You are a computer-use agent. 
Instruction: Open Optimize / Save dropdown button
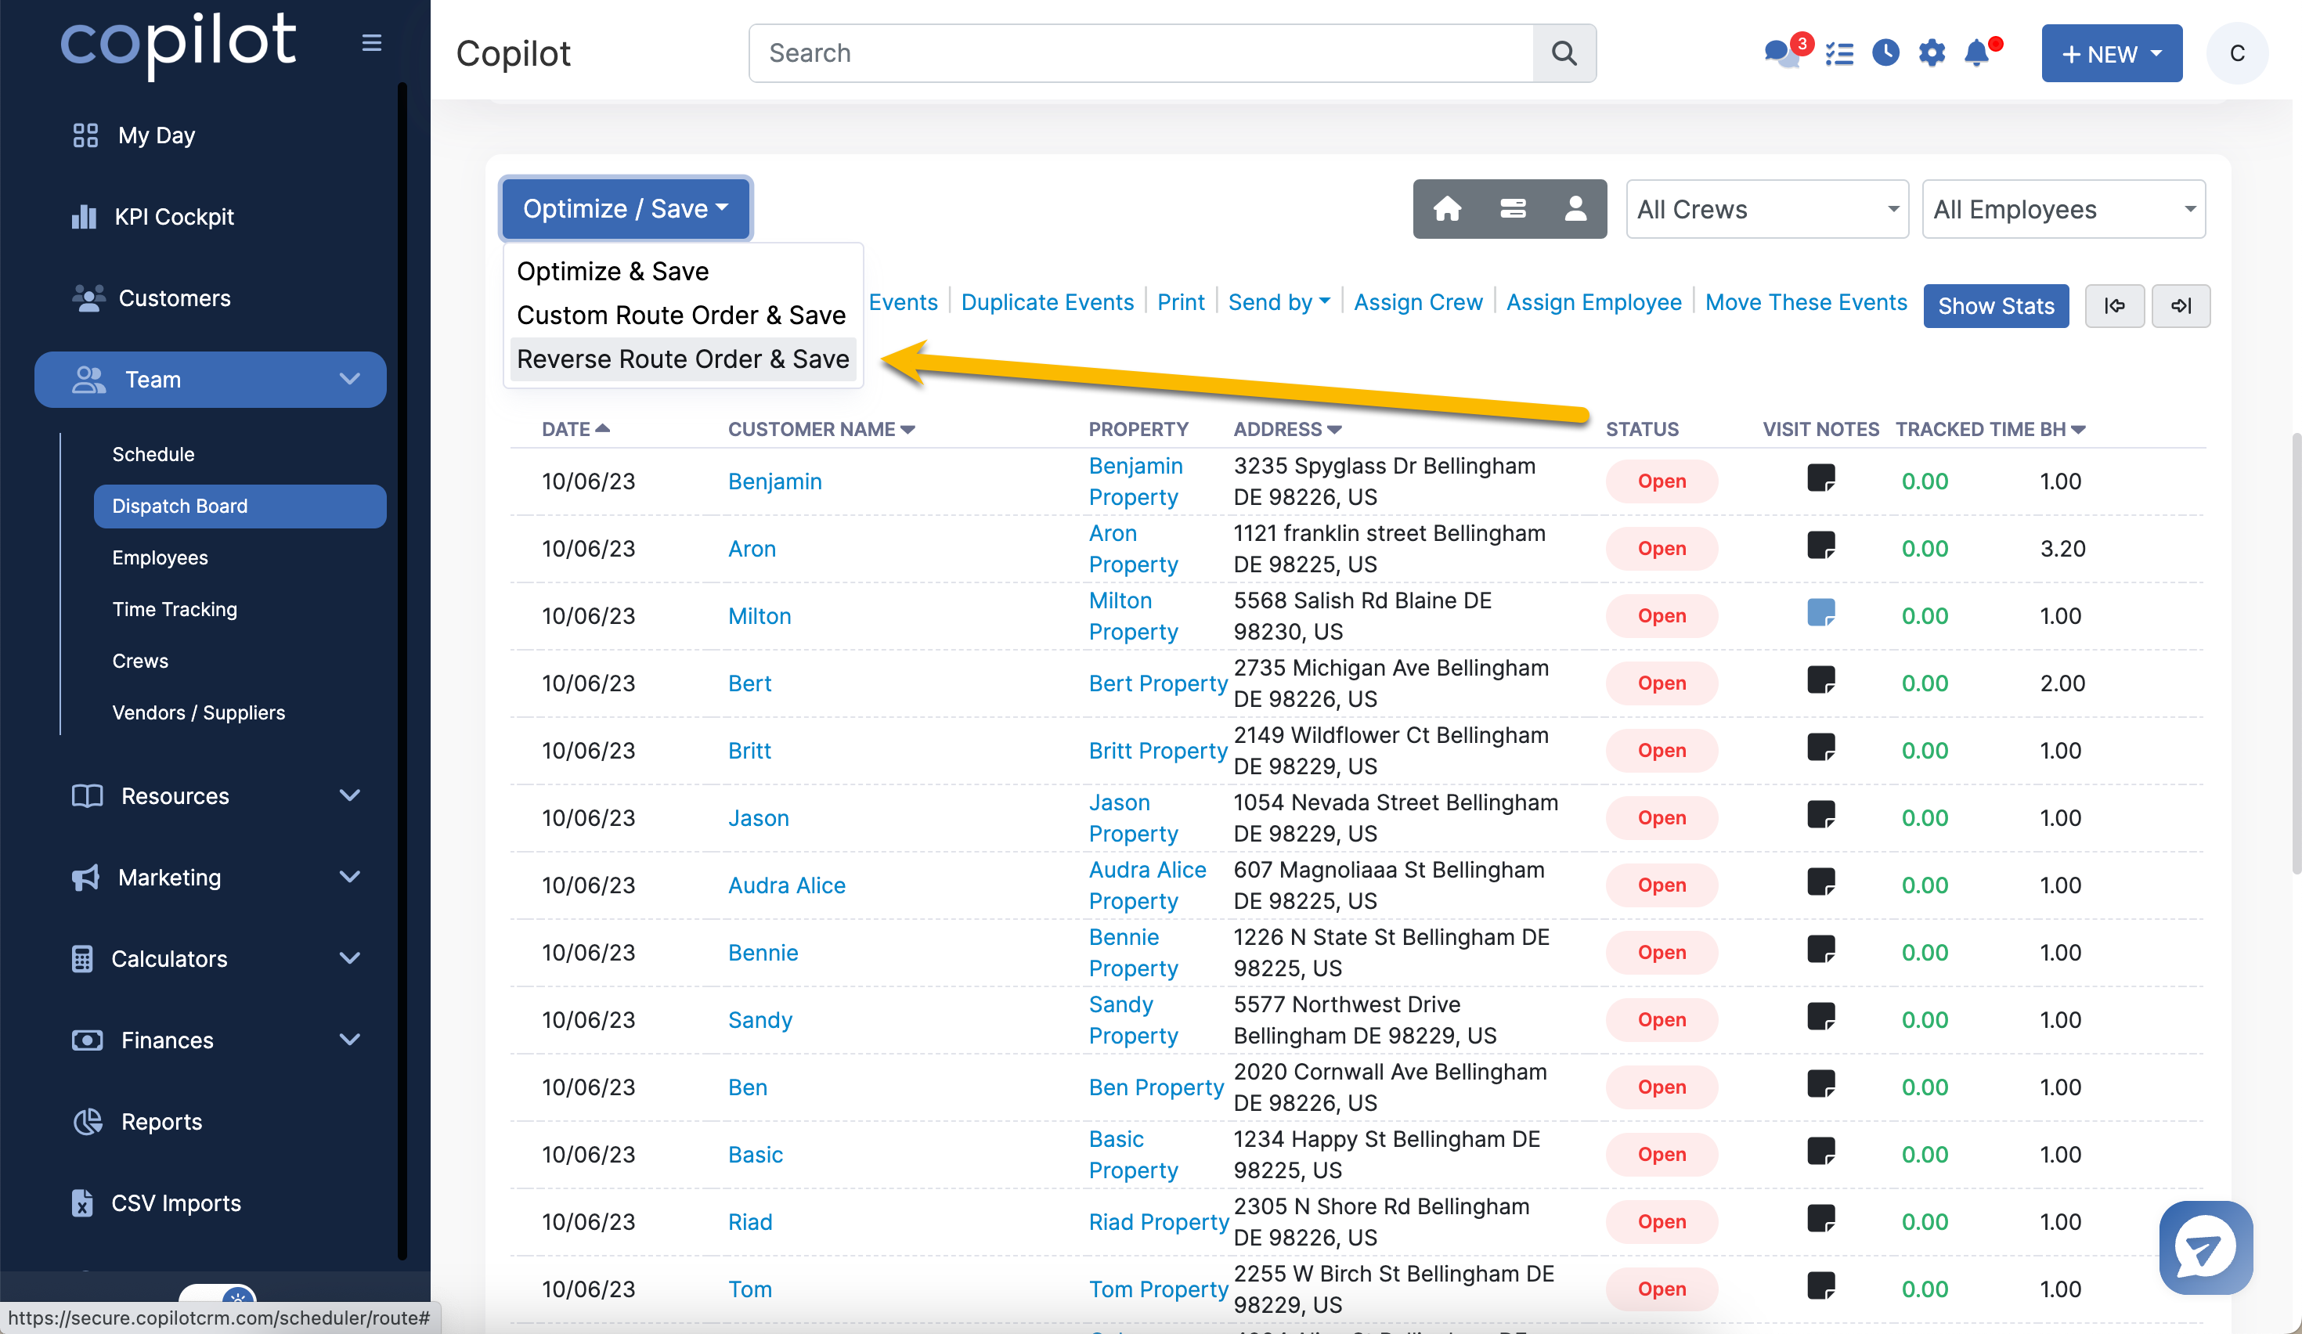point(626,208)
